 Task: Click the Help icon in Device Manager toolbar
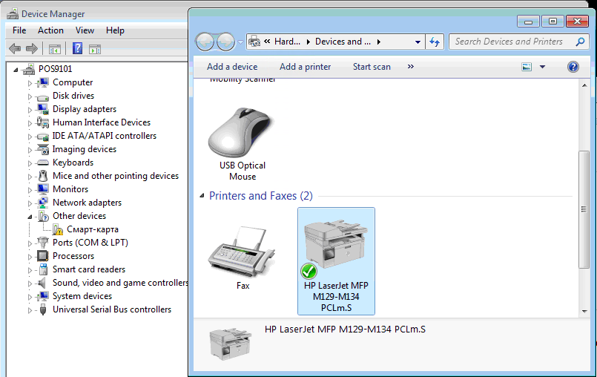point(76,49)
